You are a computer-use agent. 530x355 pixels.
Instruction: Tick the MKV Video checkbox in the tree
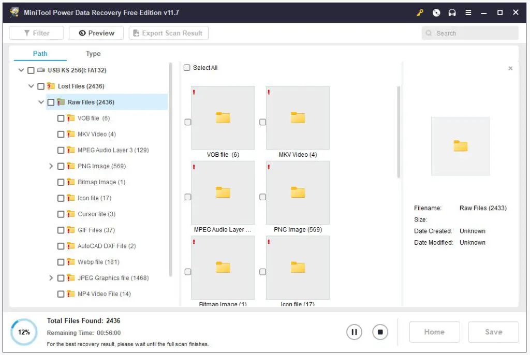pyautogui.click(x=61, y=135)
